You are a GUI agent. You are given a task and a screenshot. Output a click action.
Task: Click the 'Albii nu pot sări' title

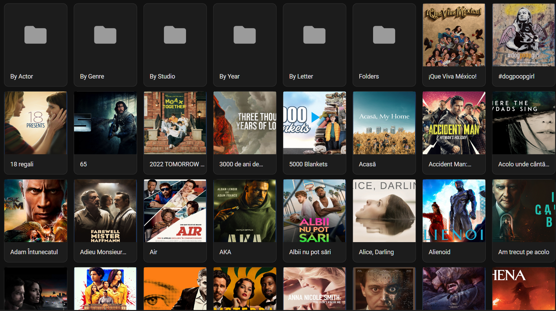[310, 252]
